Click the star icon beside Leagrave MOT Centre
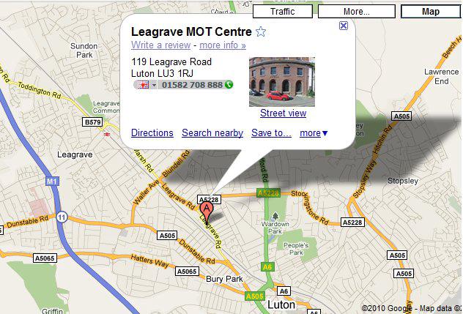 pyautogui.click(x=261, y=31)
